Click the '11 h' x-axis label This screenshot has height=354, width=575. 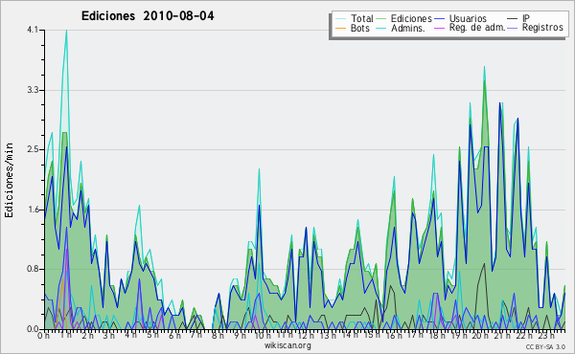pos(285,335)
